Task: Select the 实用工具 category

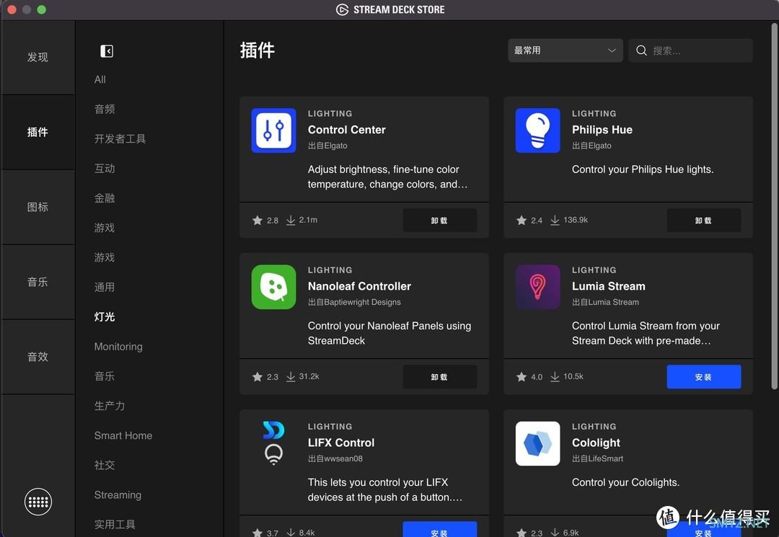Action: click(115, 525)
